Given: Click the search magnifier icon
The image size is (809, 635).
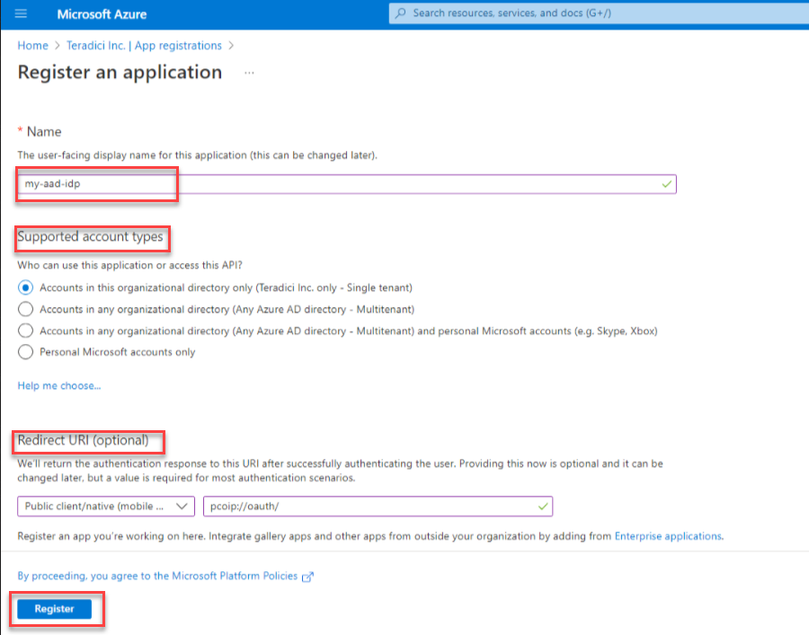Looking at the screenshot, I should coord(401,13).
